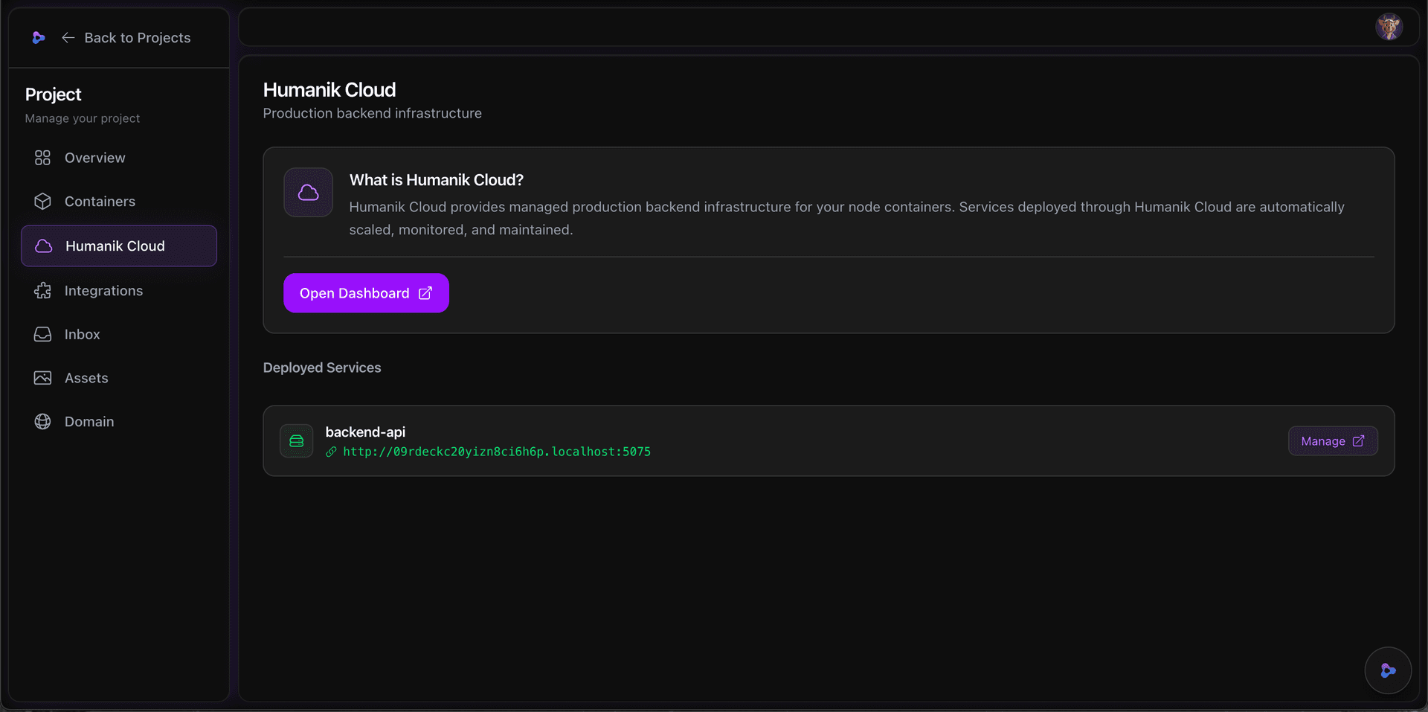
Task: Click the database icon beside backend-api
Action: (296, 440)
